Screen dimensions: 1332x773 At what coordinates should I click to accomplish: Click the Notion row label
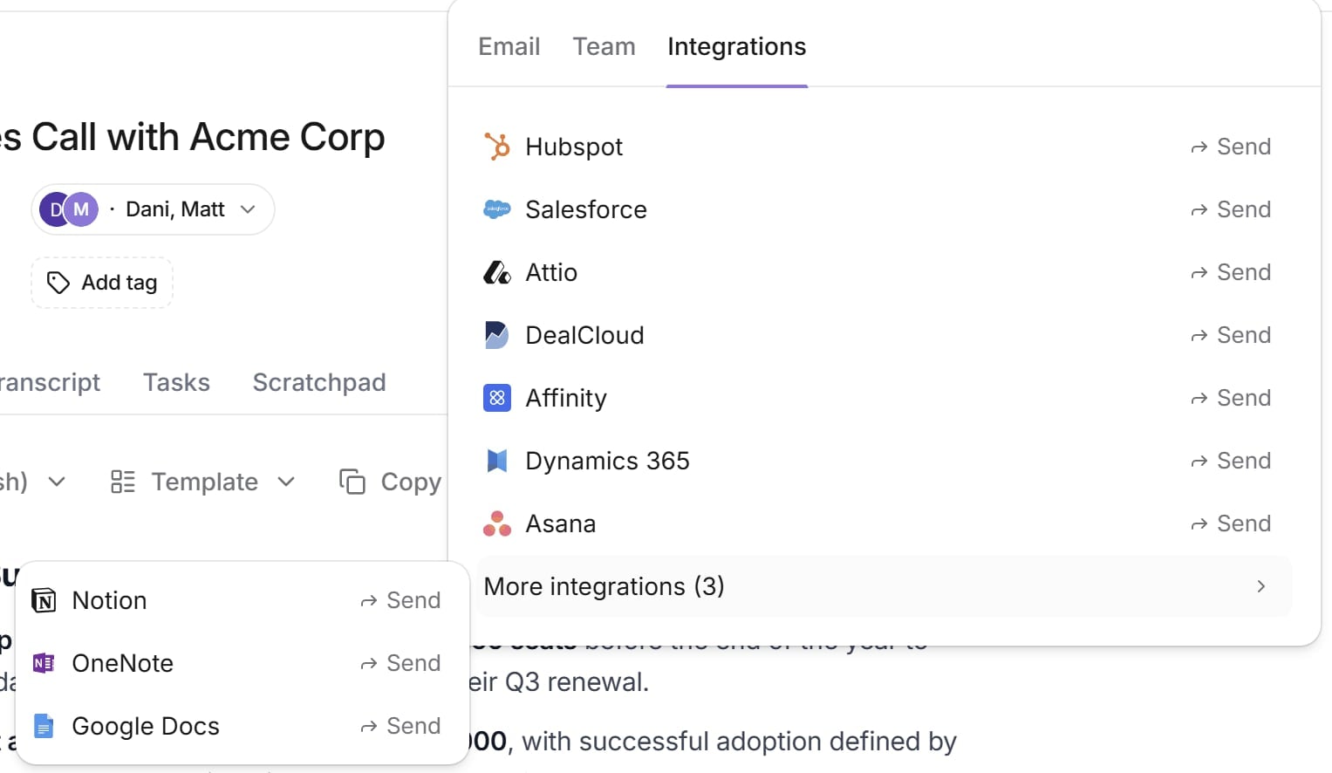pos(109,600)
